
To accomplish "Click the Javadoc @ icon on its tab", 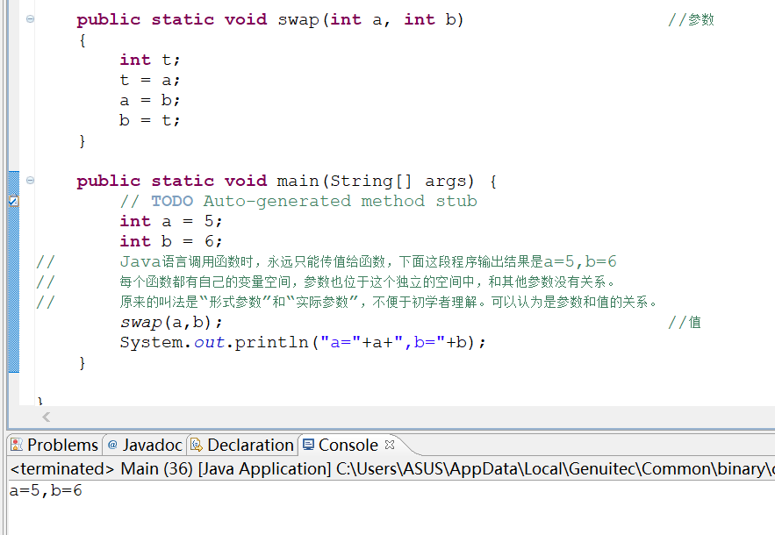I will (x=111, y=445).
